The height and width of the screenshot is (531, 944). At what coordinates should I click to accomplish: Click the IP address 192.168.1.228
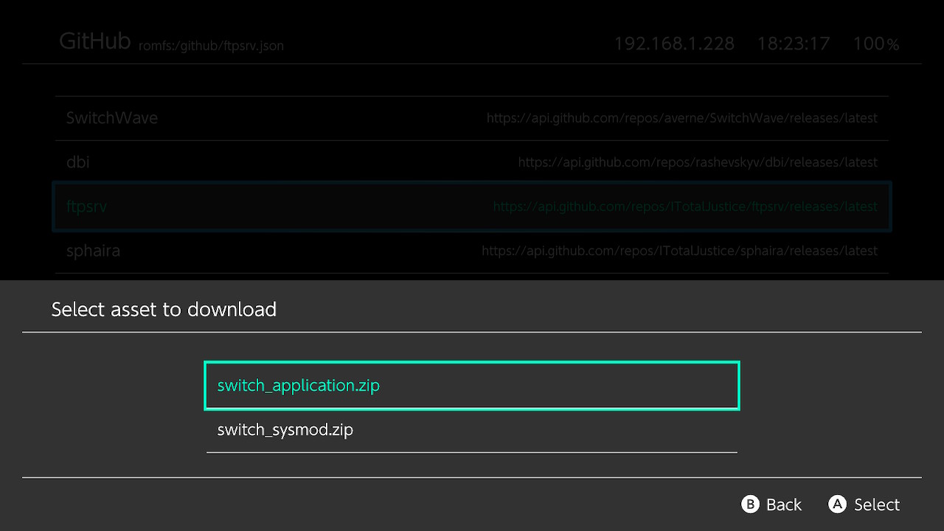point(674,44)
